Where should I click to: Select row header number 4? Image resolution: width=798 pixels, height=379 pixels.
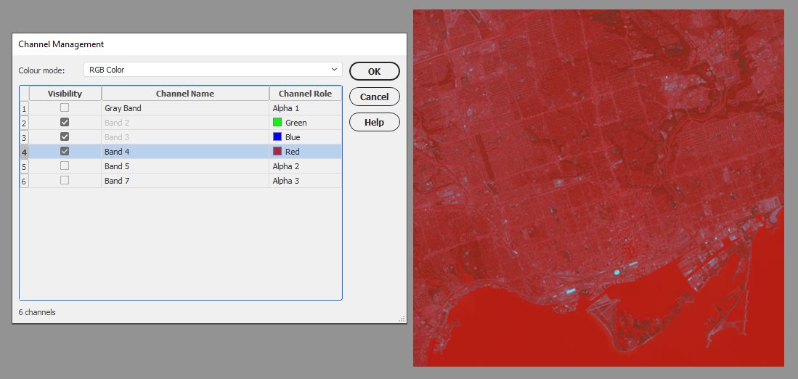(x=25, y=152)
